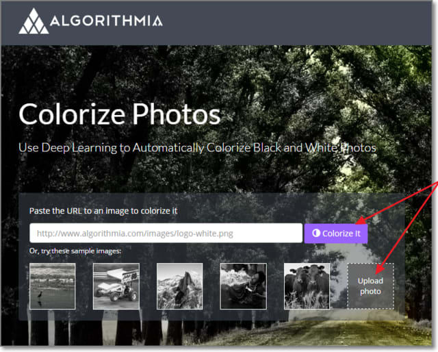Open the Upload photo box
This screenshot has height=352, width=438.
(371, 286)
